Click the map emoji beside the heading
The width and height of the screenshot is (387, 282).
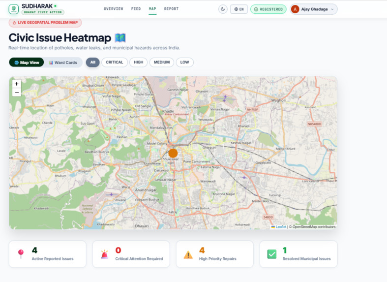120,38
